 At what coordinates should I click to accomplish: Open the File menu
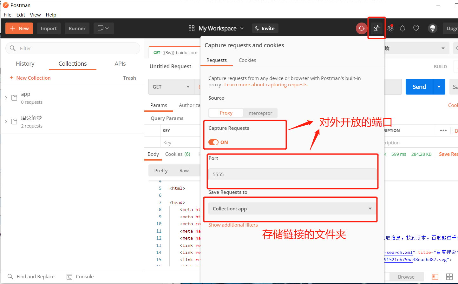pos(8,15)
